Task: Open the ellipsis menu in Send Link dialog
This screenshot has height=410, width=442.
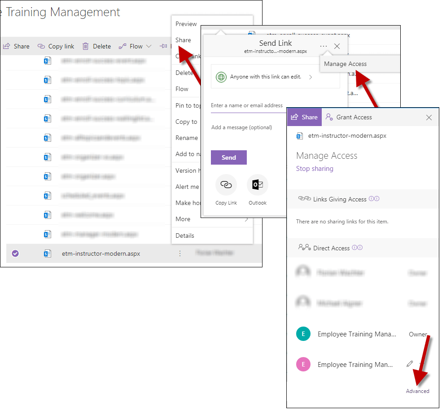Action: click(x=324, y=46)
